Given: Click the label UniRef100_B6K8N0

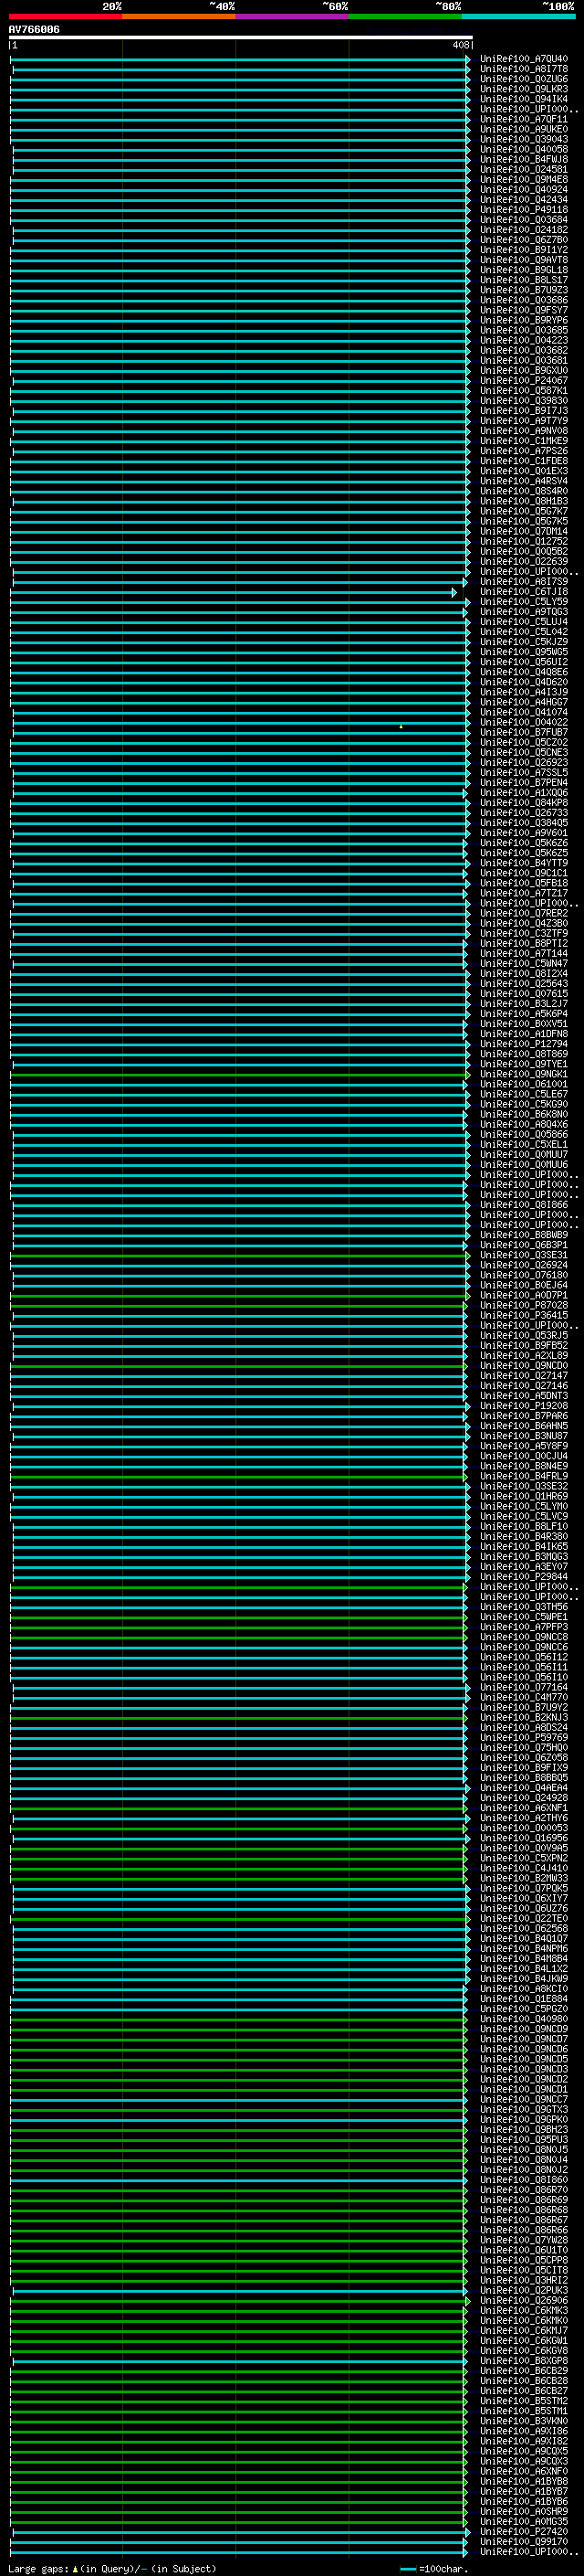Looking at the screenshot, I should [x=524, y=1114].
